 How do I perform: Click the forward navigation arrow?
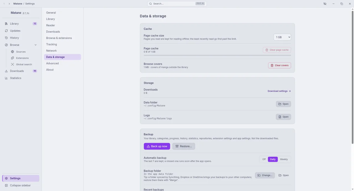coord(9,4)
